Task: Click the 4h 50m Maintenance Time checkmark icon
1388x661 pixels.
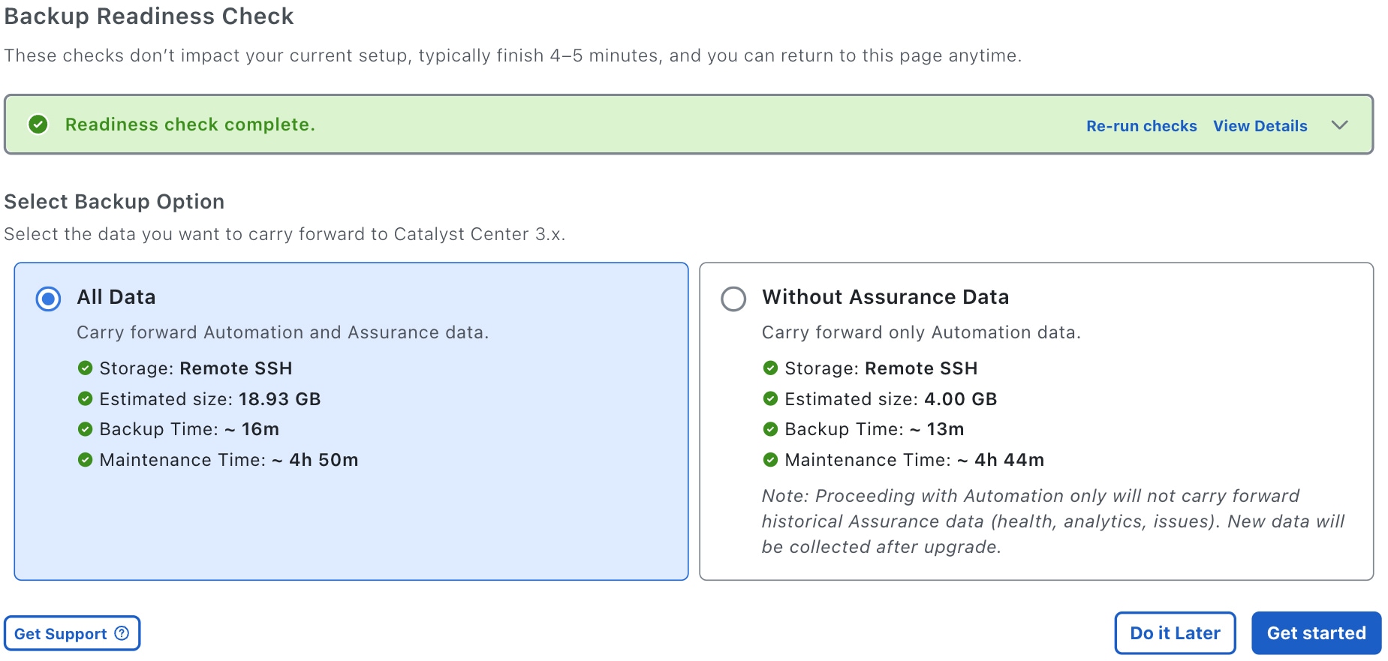Action: 85,460
